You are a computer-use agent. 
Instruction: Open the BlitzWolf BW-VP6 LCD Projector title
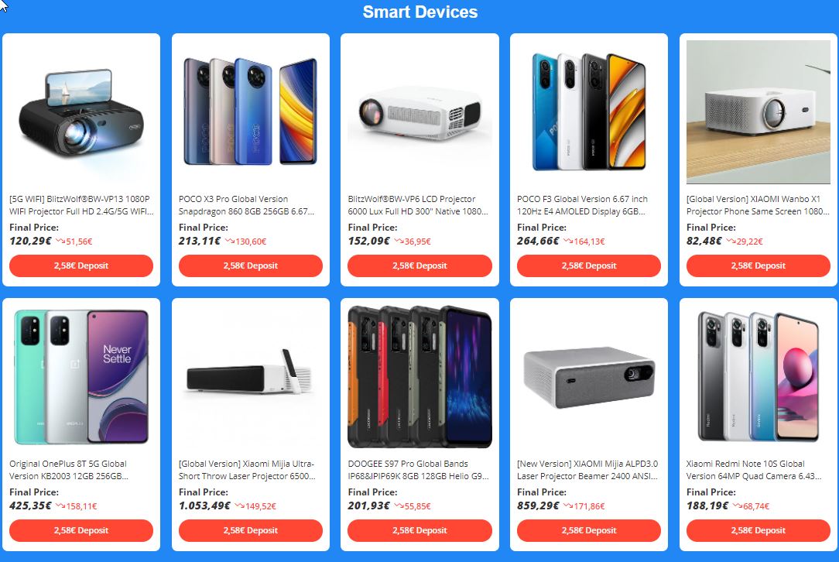point(418,205)
